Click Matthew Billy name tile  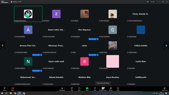pos(84,77)
